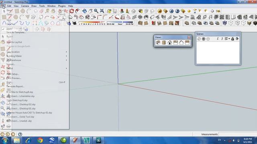
Task: Expand Building Maker submenu arrow
Action: (66, 56)
